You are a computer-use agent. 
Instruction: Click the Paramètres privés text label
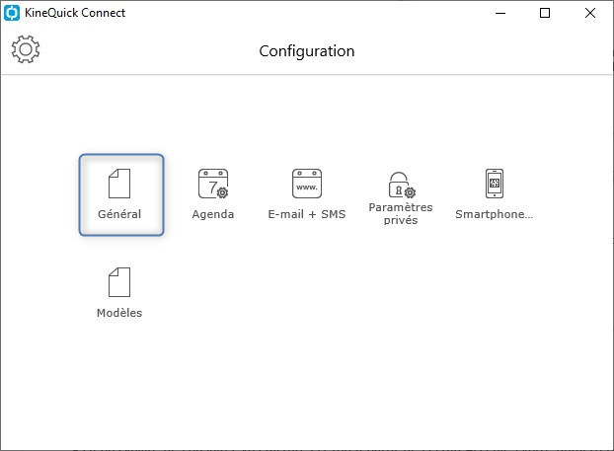point(401,214)
